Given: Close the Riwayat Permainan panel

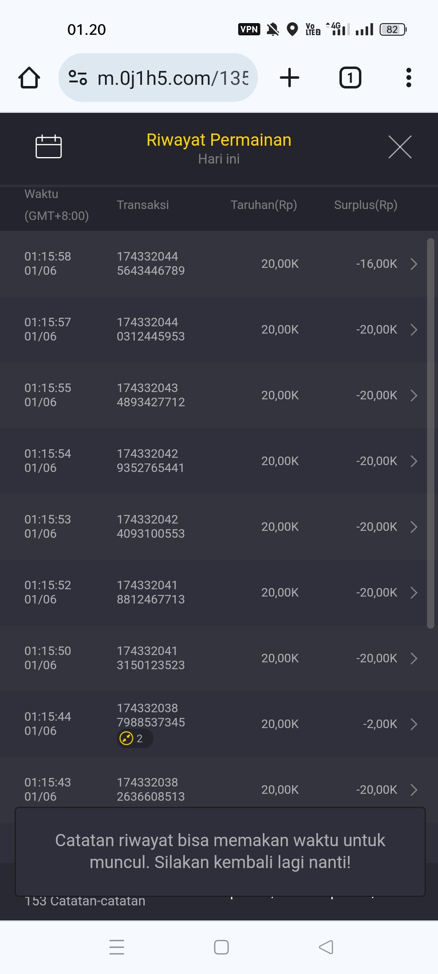Looking at the screenshot, I should (x=400, y=147).
